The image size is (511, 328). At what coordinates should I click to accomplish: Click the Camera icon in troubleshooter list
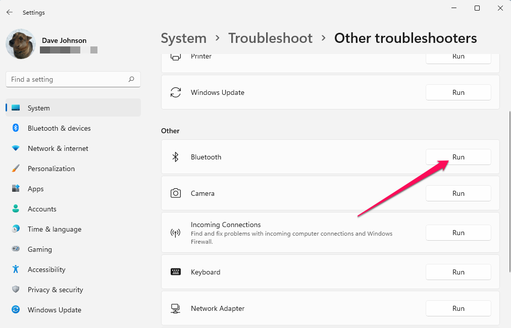(x=176, y=193)
